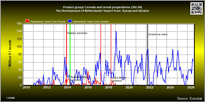Click the y-axis label 120
Viewport: 205px width, 102px height.
[19, 39]
